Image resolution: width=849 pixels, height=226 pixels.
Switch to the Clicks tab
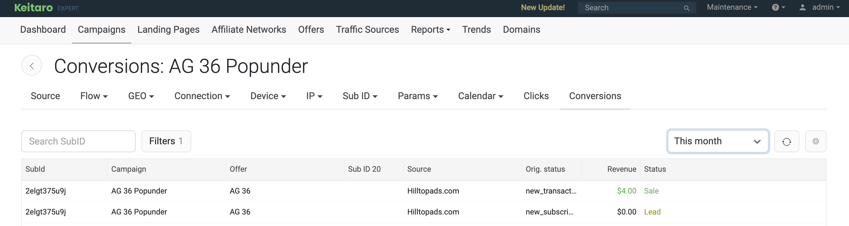coord(536,96)
